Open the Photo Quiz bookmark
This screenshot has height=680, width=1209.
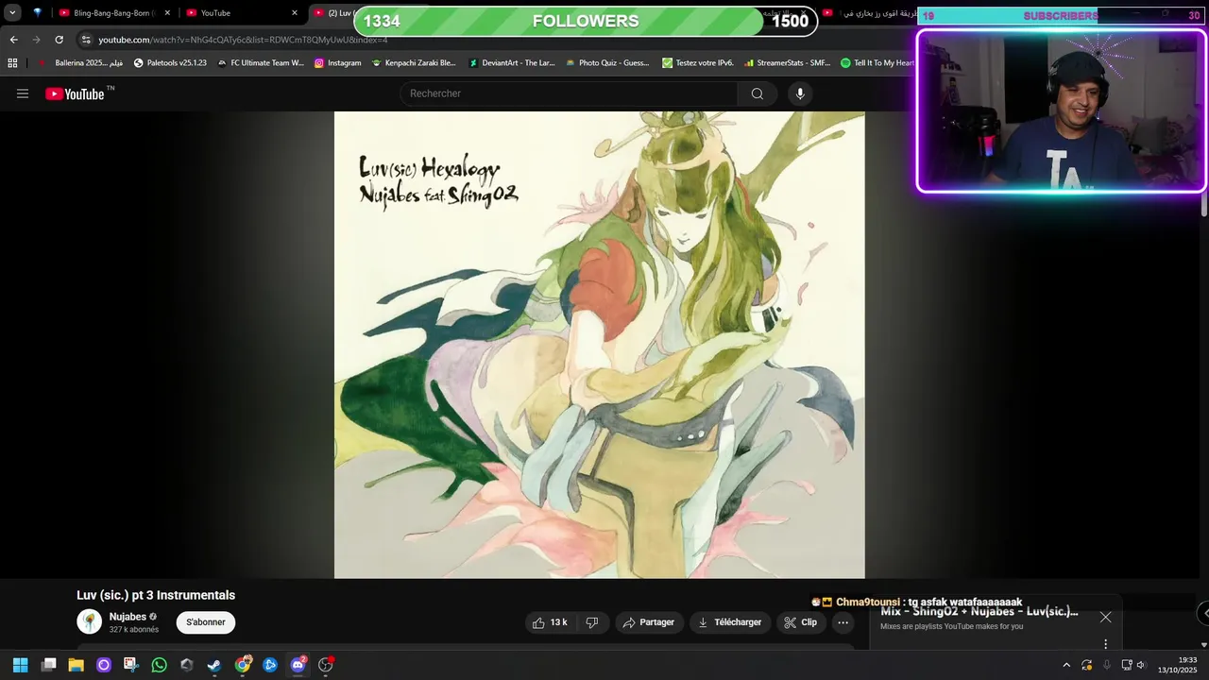point(607,63)
